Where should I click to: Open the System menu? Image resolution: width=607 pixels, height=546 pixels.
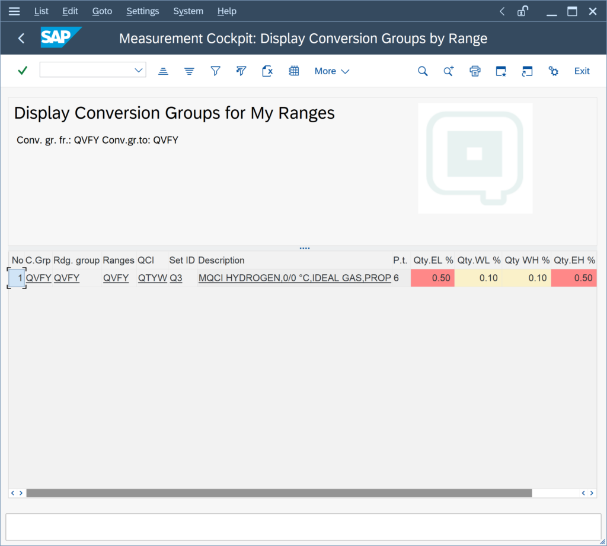[x=188, y=11]
